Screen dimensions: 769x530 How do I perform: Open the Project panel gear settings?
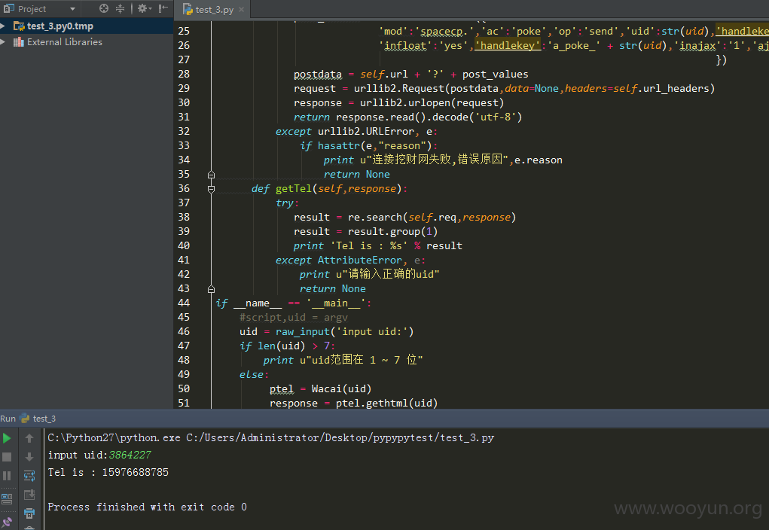click(144, 8)
